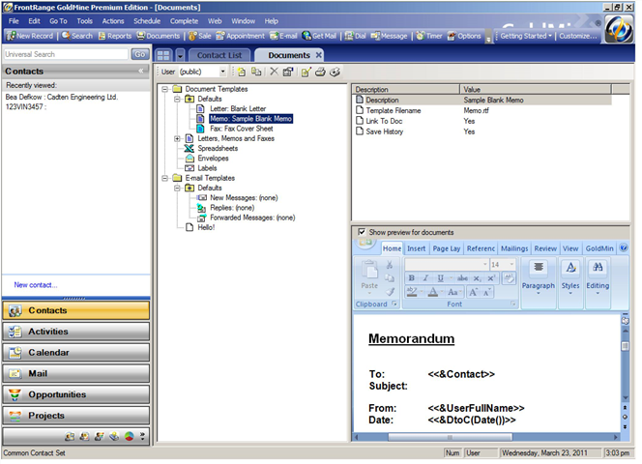Click the New Record toolbar icon

pos(29,36)
